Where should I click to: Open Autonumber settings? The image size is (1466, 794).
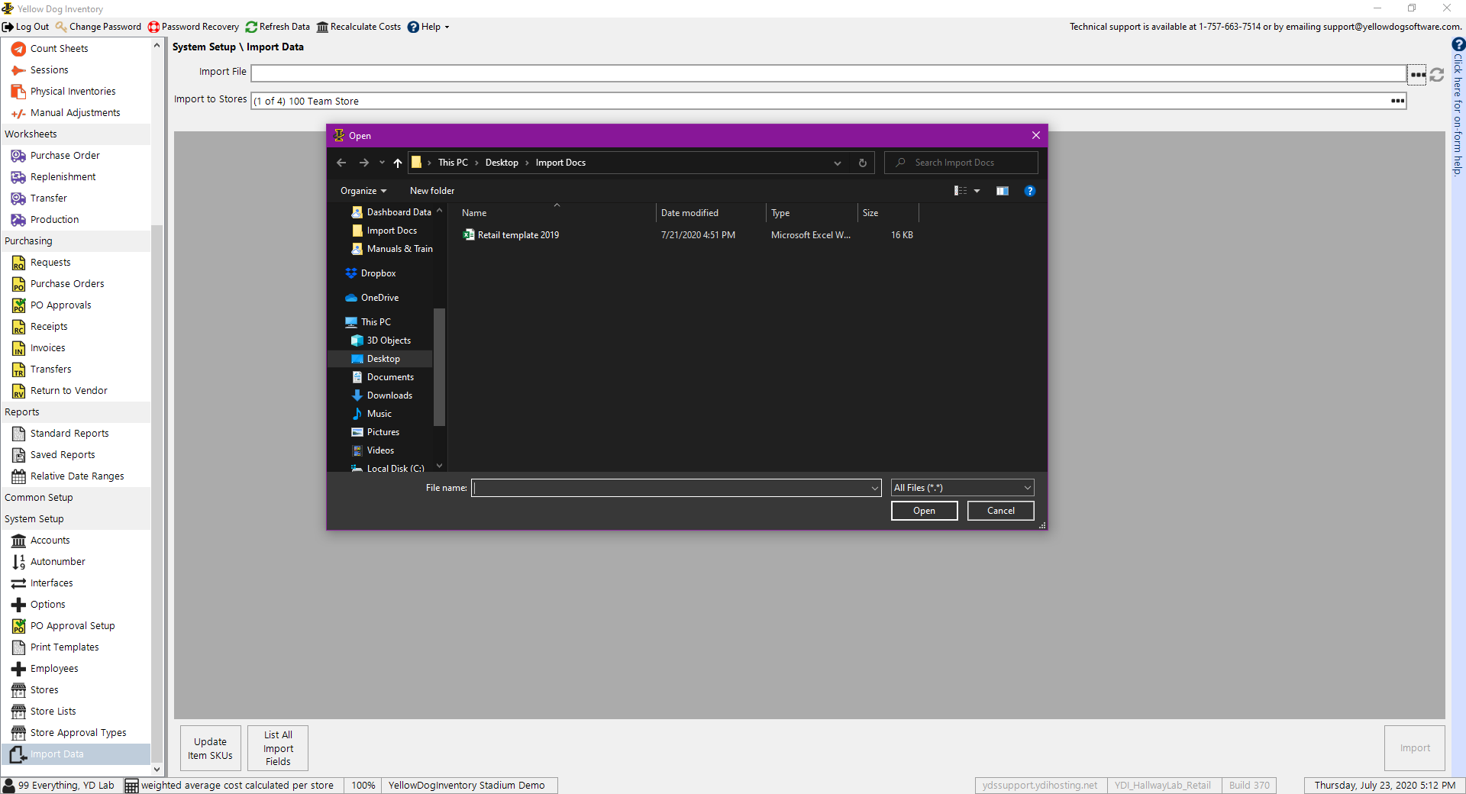tap(57, 561)
